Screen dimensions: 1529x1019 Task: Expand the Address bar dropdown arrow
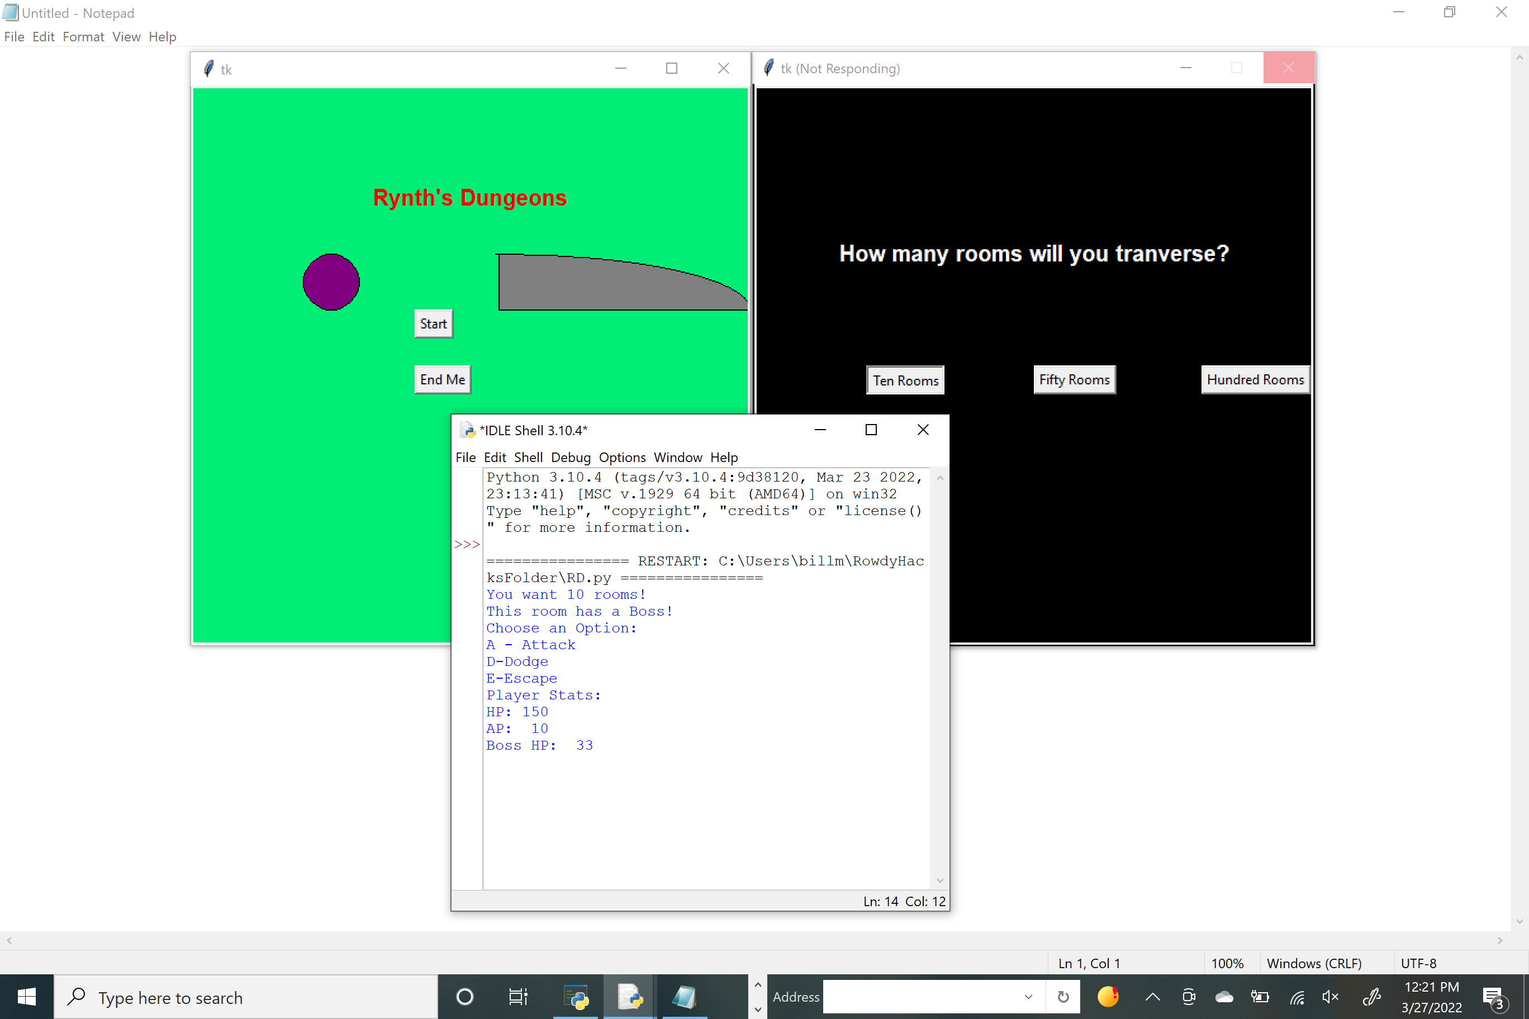coord(1028,996)
